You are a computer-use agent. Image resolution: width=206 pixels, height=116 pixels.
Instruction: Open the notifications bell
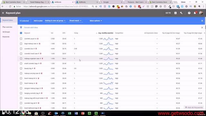coord(195,13)
